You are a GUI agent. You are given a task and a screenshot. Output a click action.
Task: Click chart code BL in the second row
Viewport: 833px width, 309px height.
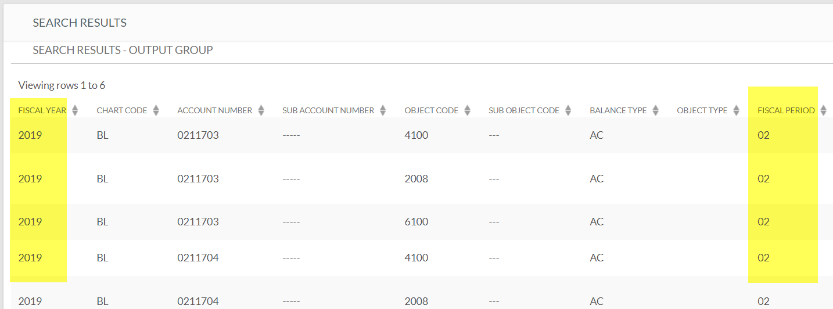pos(102,179)
